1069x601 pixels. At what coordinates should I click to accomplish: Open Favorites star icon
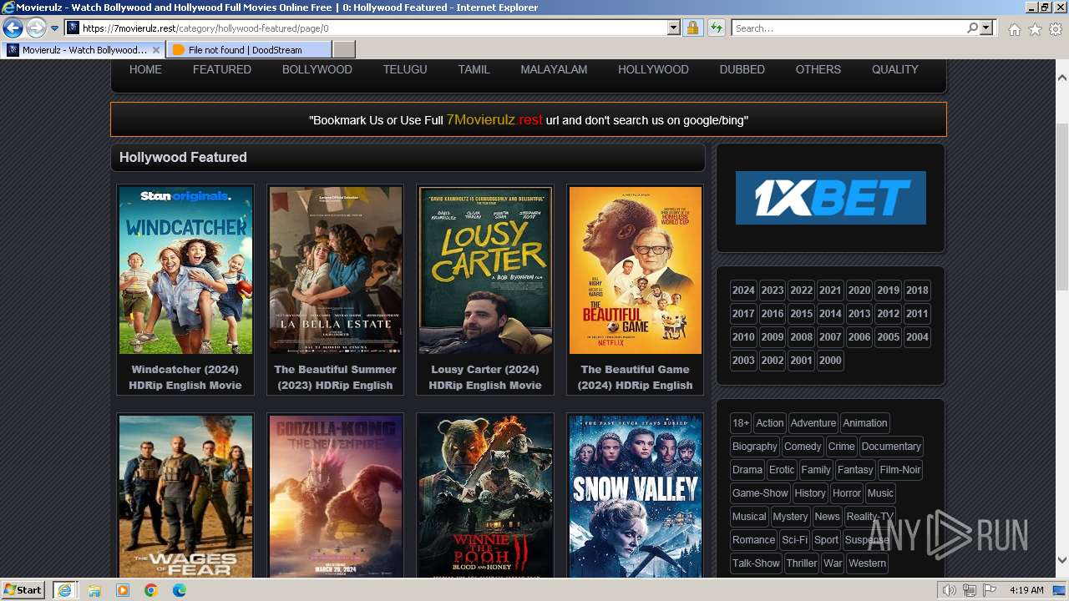point(1035,29)
